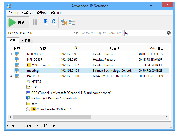The height and width of the screenshot is (138, 181).
Task: Select RDP (Tunnel is Microsoft SChannel TLS) entry
Action: click(71, 93)
